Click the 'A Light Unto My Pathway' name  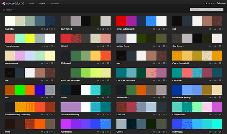pos(70,80)
